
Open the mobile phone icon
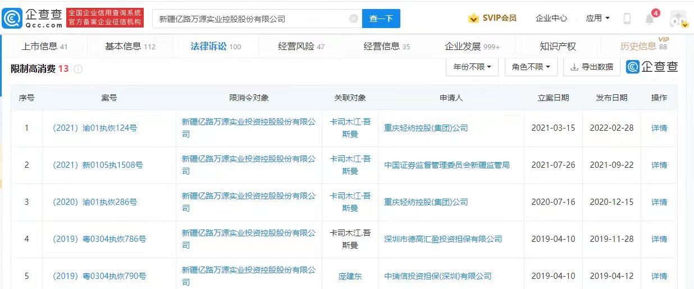point(627,19)
